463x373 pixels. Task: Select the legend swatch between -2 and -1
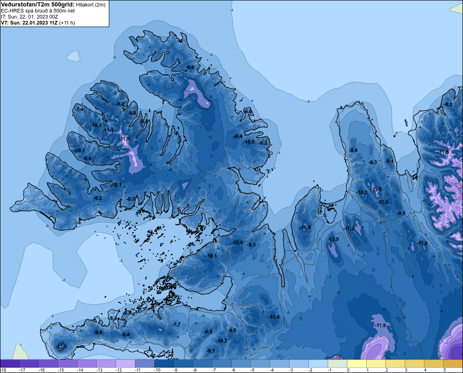click(318, 364)
